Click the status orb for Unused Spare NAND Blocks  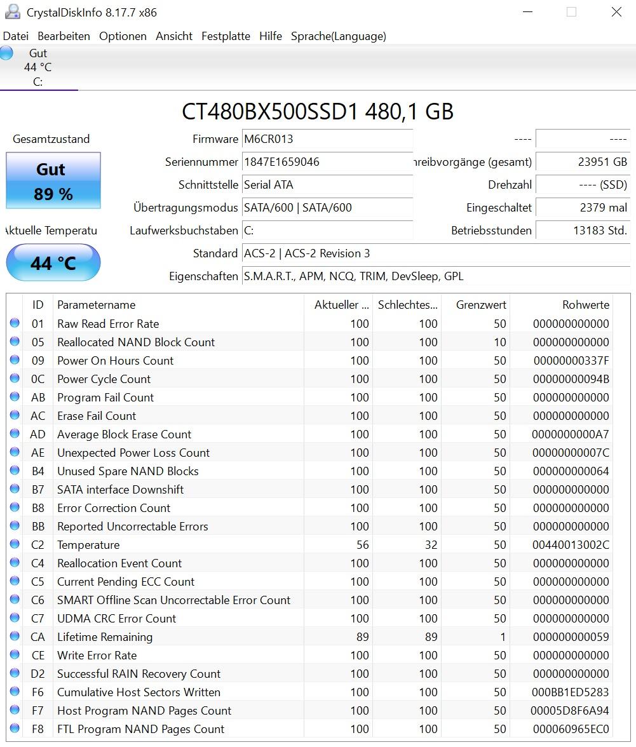(x=15, y=470)
